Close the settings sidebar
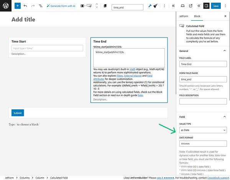The height and width of the screenshot is (180, 230). [x=225, y=16]
